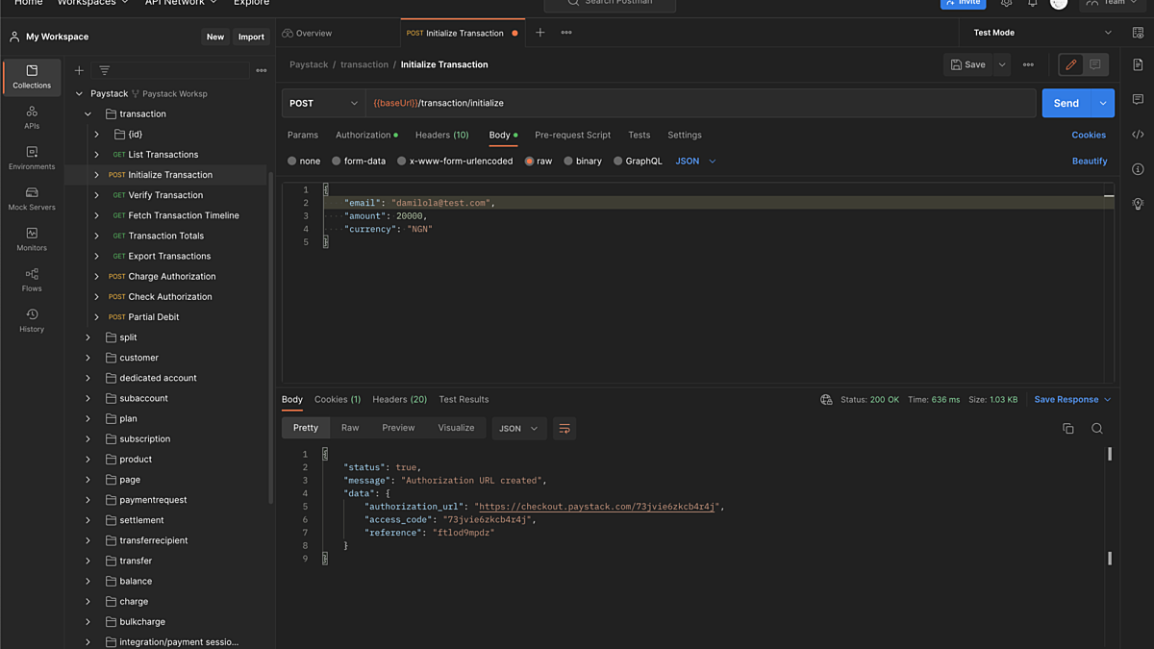Click the filter icon in collections panel

[105, 70]
